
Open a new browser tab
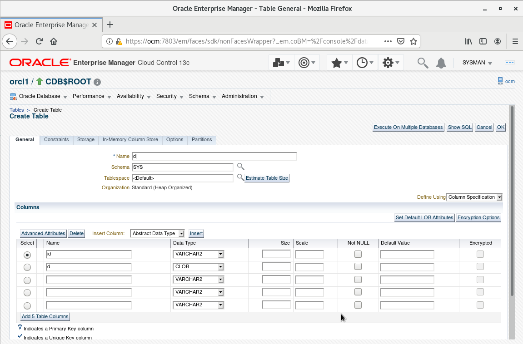[x=110, y=25]
